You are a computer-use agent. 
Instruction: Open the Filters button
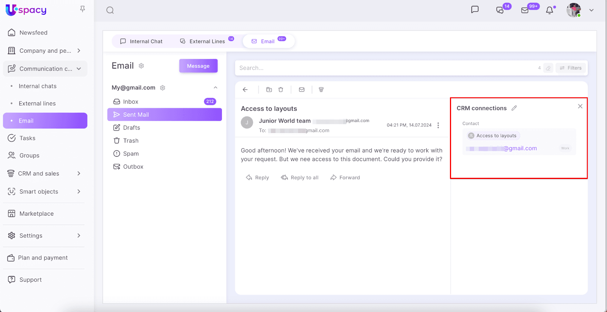point(571,68)
